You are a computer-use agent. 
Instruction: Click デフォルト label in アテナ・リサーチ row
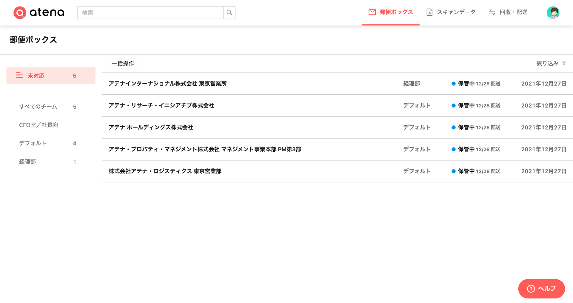tap(417, 105)
